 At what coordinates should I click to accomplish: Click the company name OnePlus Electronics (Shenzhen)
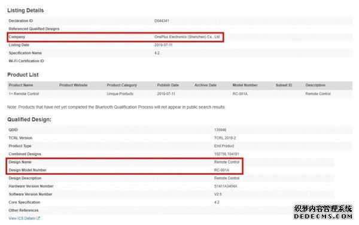pyautogui.click(x=187, y=37)
